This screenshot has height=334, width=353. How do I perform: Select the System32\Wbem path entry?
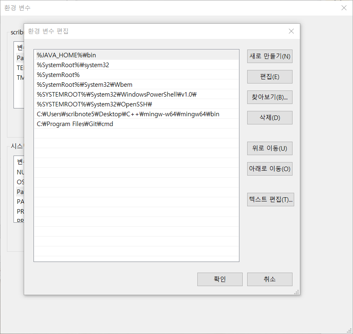click(85, 84)
